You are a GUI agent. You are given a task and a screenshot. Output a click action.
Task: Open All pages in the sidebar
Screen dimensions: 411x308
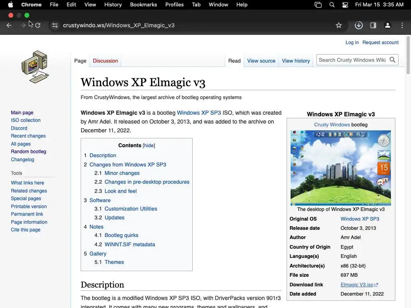click(21, 144)
